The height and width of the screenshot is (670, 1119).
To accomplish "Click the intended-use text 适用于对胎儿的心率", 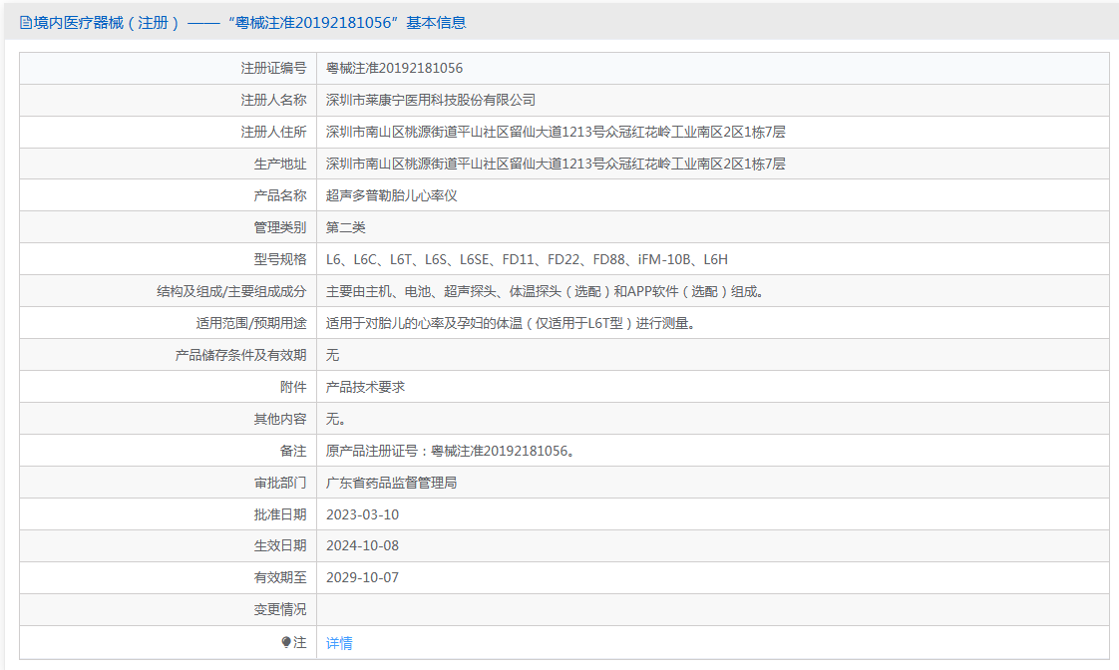I will pos(511,323).
